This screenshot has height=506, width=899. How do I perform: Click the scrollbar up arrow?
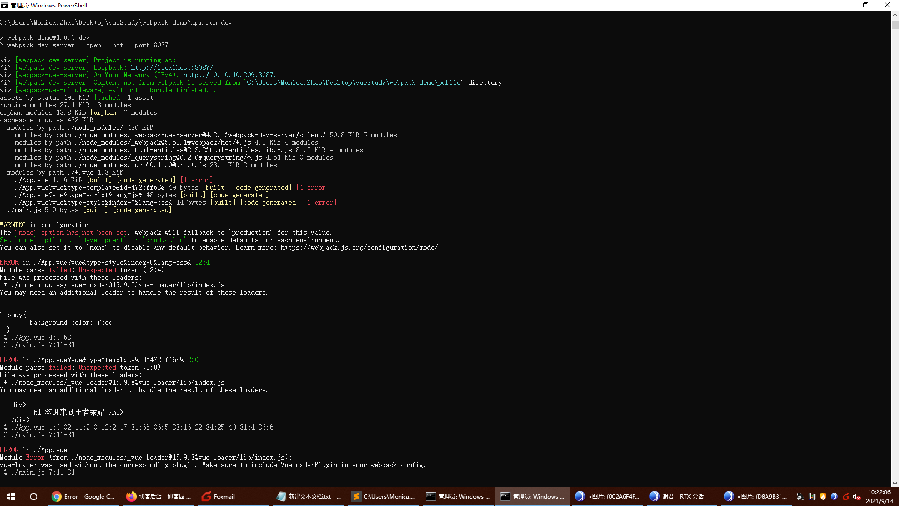[895, 15]
